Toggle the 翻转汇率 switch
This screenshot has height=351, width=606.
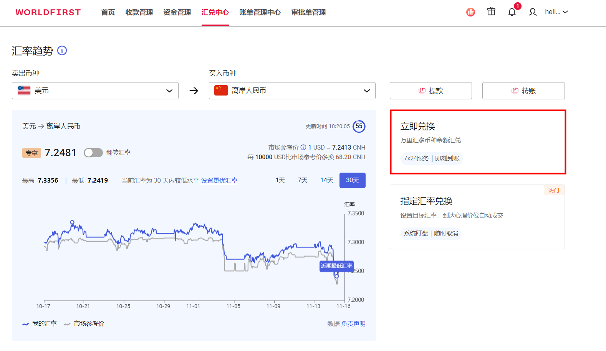coord(93,153)
